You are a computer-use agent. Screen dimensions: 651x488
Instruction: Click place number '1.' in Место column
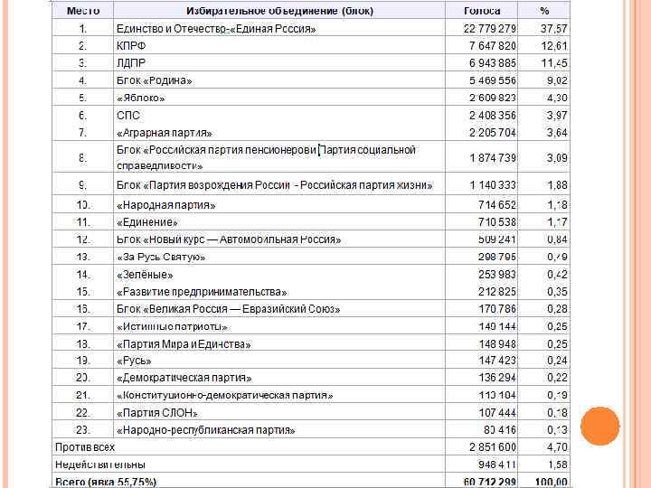coord(83,29)
